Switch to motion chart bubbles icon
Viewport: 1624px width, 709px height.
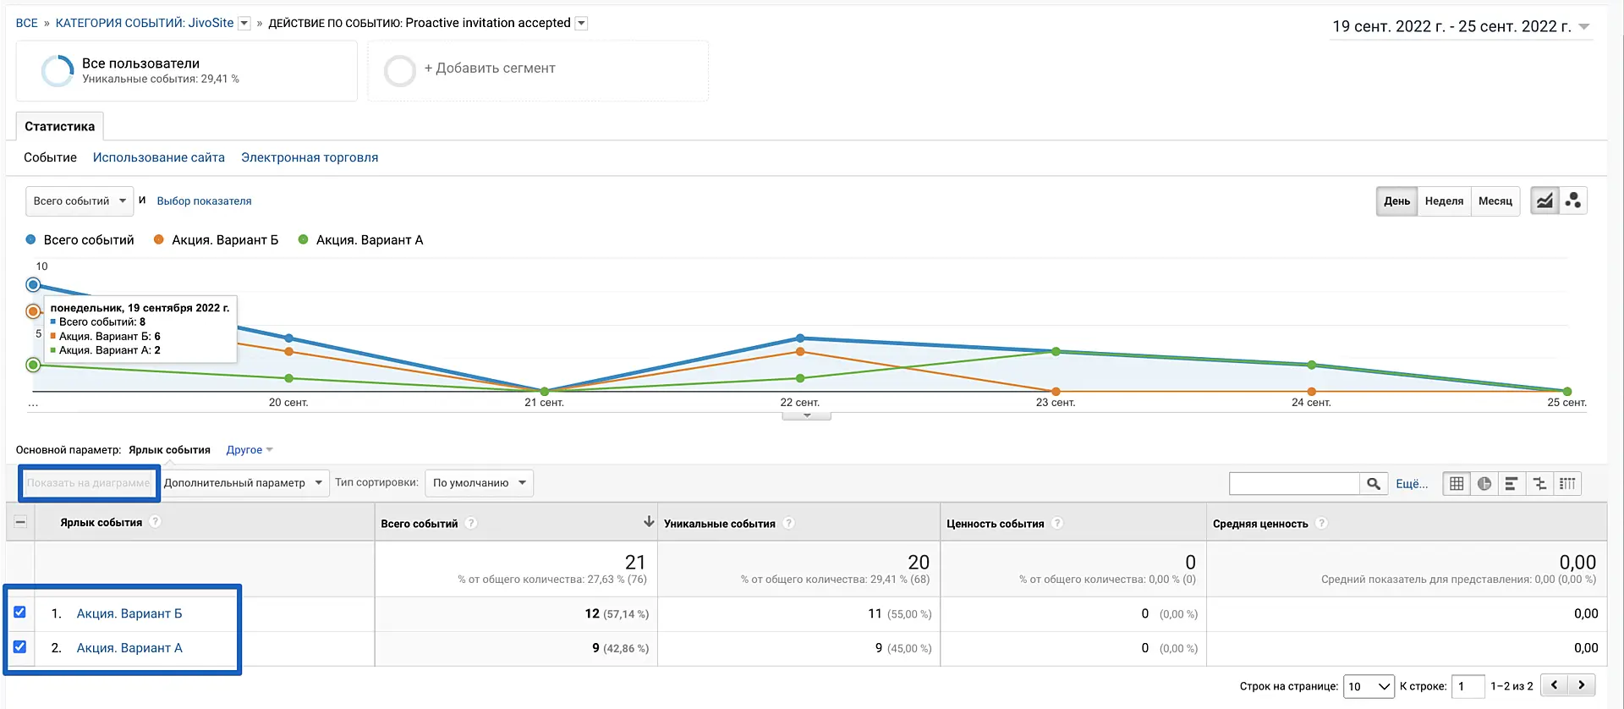(x=1573, y=201)
